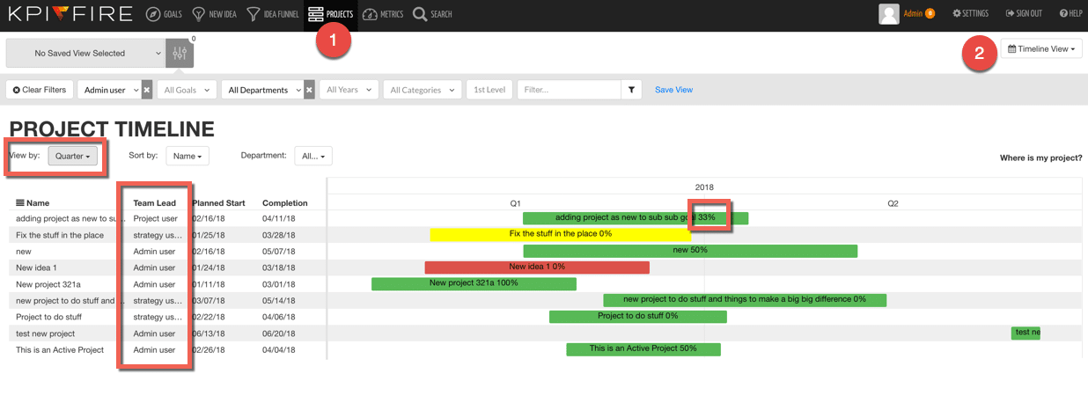Click the Goals compass icon
Image resolution: width=1088 pixels, height=403 pixels.
153,14
